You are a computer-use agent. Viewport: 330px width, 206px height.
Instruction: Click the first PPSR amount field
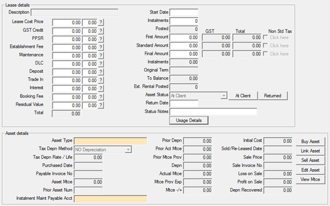[66, 39]
